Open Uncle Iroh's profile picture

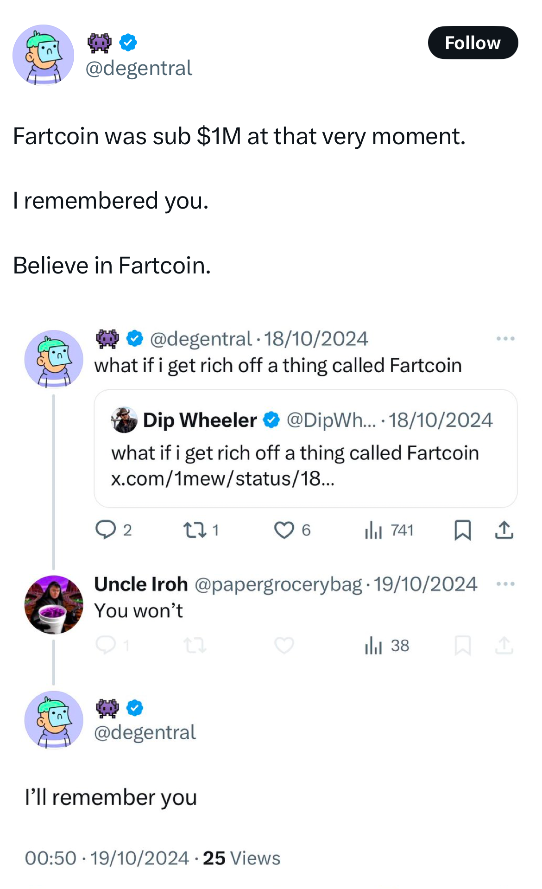click(x=54, y=604)
